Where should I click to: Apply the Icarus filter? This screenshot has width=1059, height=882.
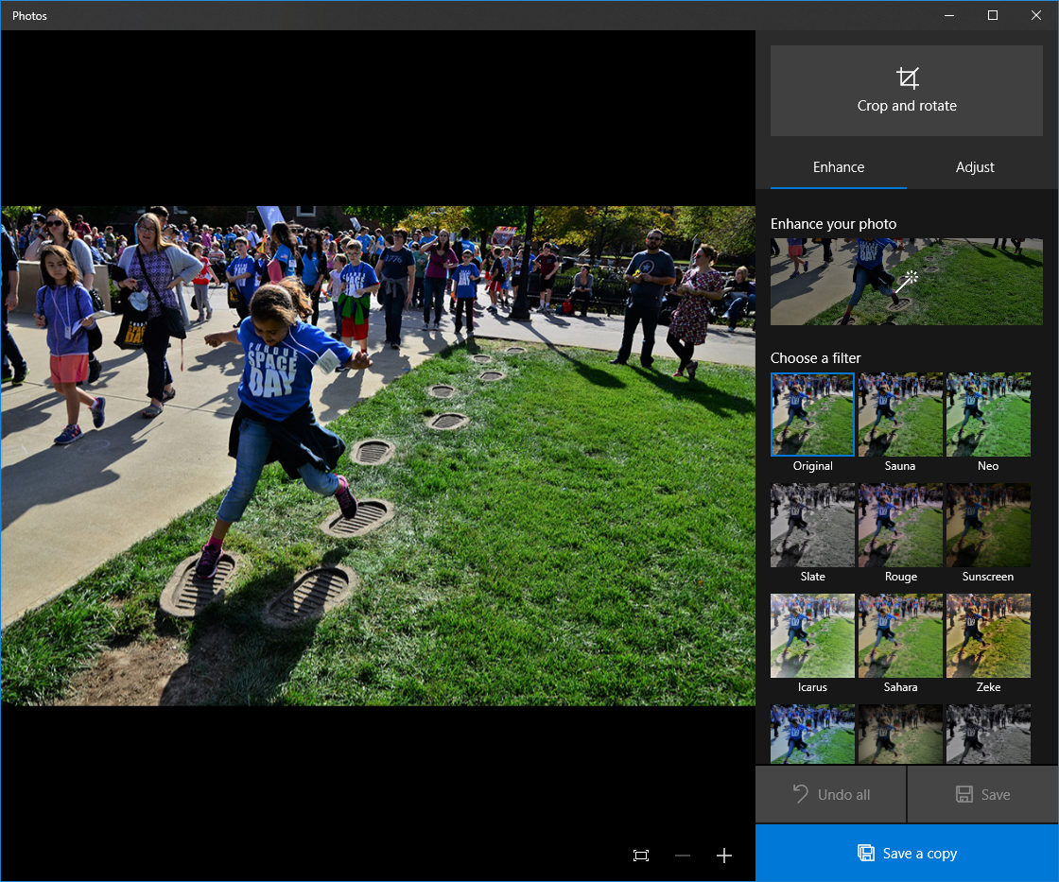[x=812, y=636]
